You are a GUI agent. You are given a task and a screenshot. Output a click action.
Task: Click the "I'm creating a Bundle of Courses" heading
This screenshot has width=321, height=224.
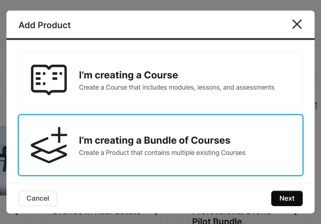click(x=154, y=140)
